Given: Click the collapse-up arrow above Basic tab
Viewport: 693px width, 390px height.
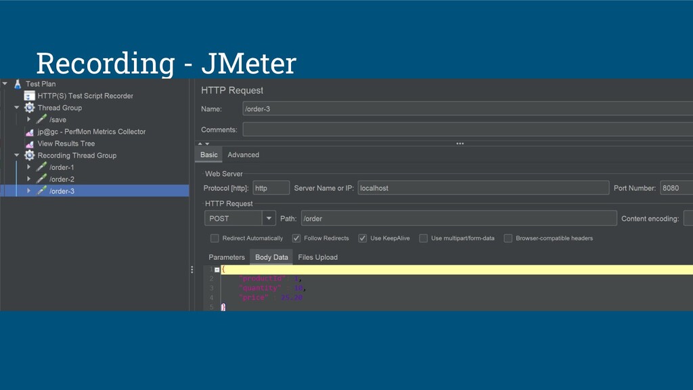Looking at the screenshot, I should (x=200, y=144).
